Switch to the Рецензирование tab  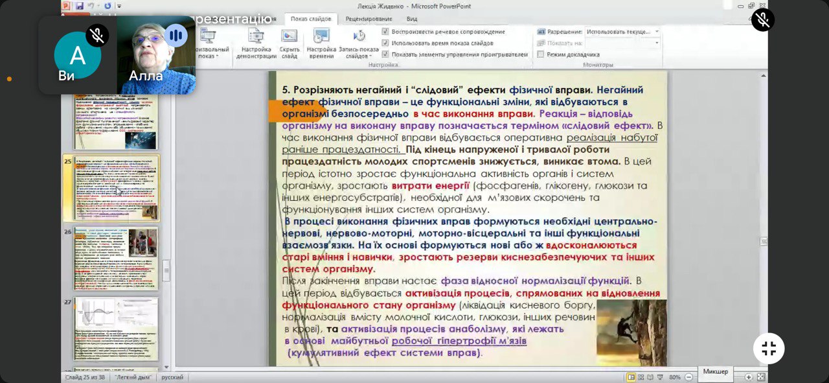[369, 19]
